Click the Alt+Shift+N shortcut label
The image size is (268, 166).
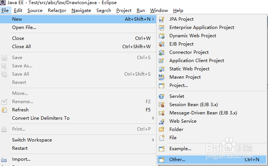pos(138,19)
